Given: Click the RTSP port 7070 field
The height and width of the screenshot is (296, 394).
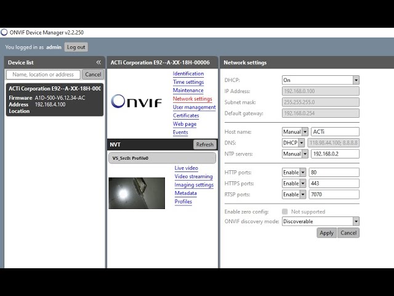Looking at the screenshot, I should coord(334,195).
